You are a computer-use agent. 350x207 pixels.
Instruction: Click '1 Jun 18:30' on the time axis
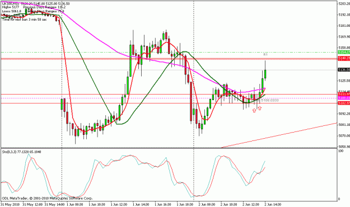(x=185, y=204)
